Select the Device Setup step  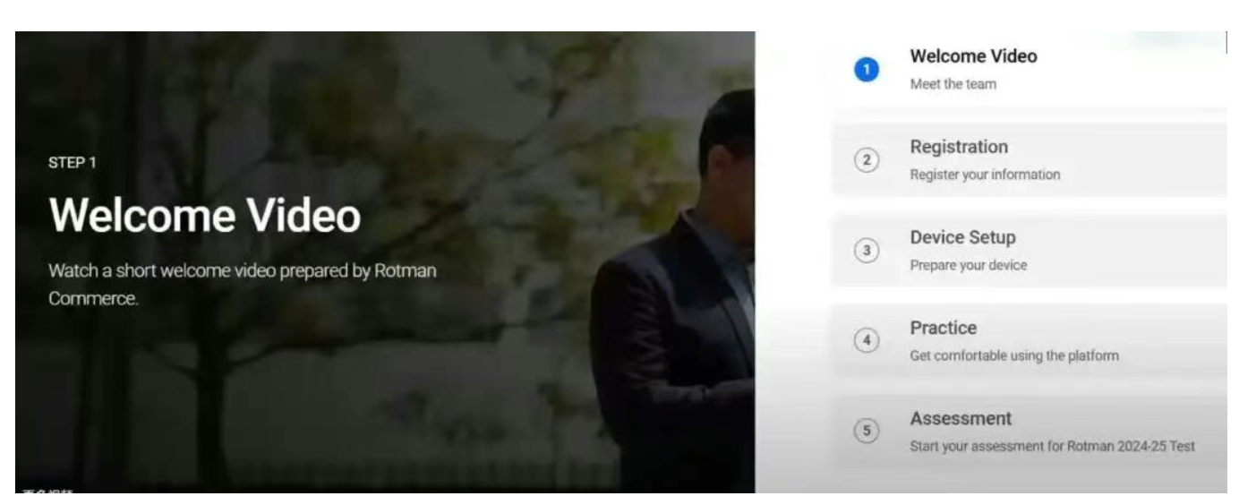[1030, 250]
